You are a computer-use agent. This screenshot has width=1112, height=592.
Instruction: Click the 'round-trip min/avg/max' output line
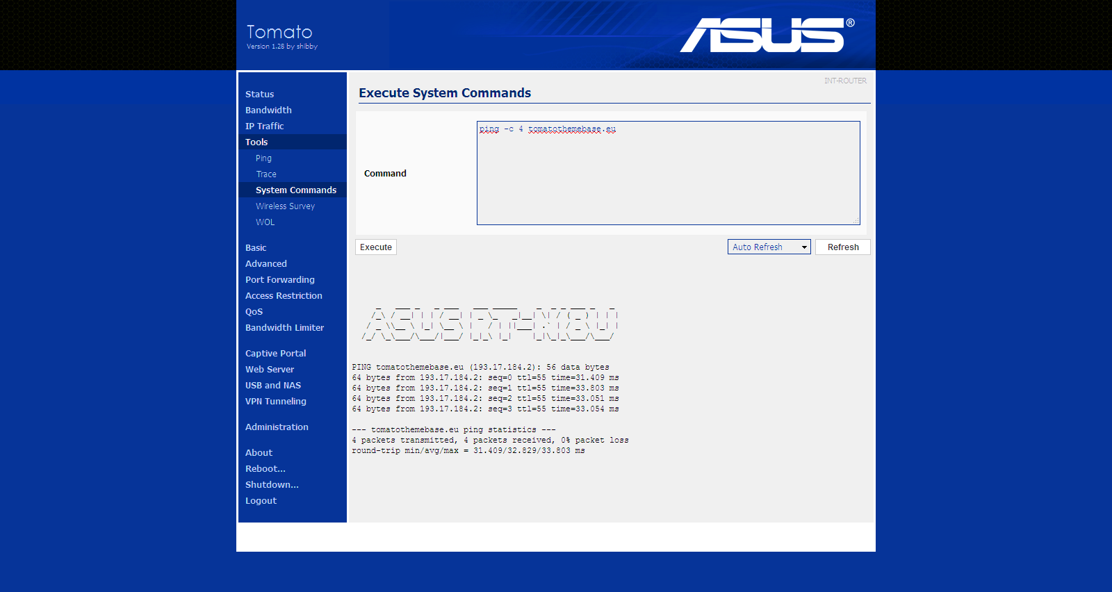[x=468, y=450]
